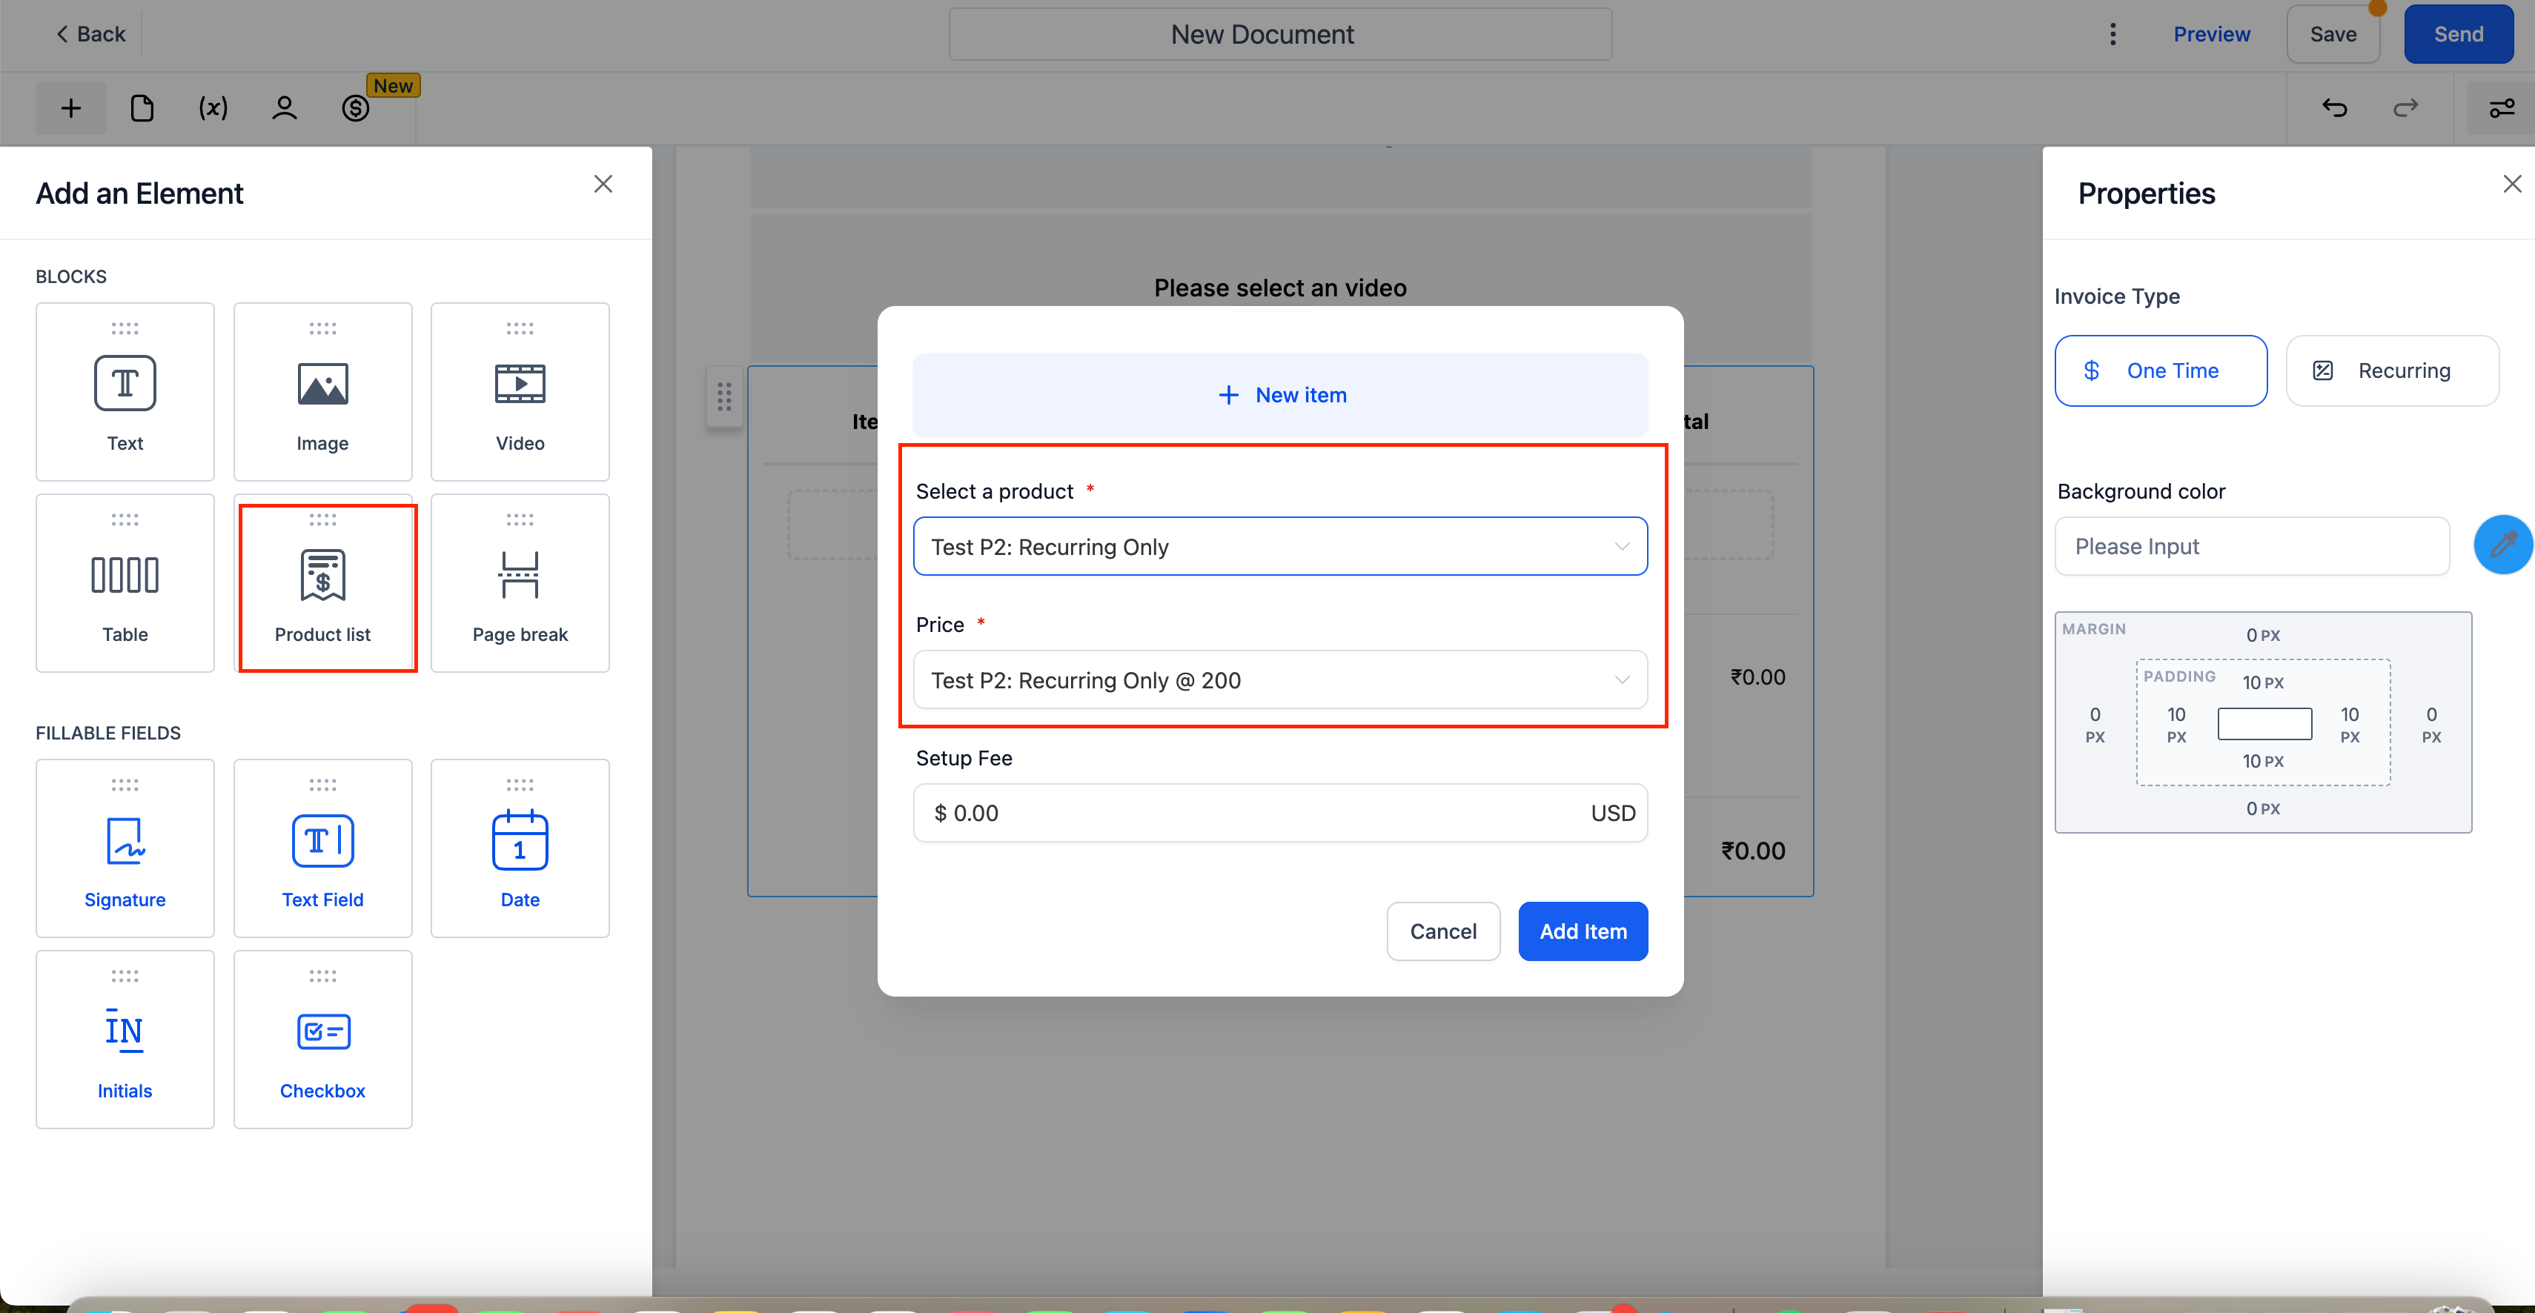Open the custom variables (x) icon
This screenshot has width=2535, height=1313.
[x=213, y=108]
